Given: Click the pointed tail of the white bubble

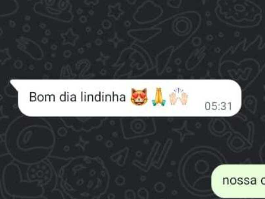Looking at the screenshot, I should 14,84.
